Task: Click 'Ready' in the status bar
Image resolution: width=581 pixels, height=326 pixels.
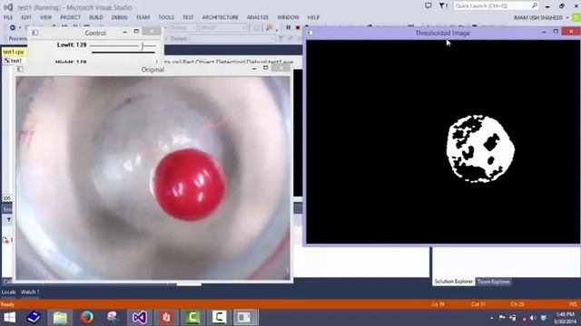Action: point(7,304)
